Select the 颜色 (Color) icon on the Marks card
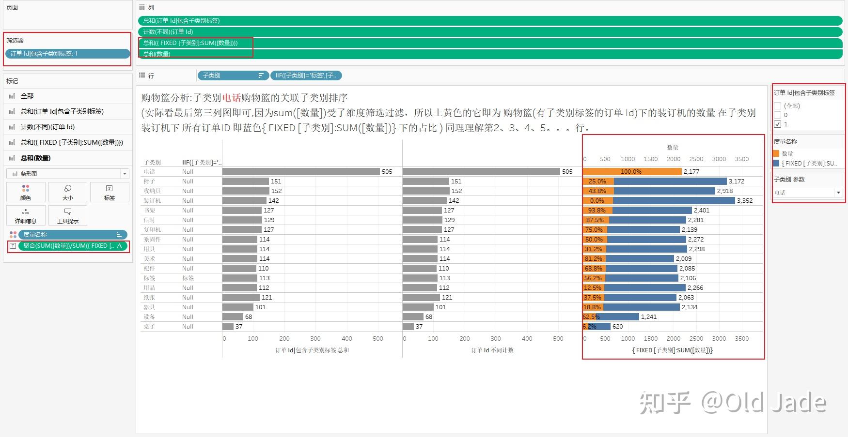Image resolution: width=848 pixels, height=437 pixels. (26, 192)
